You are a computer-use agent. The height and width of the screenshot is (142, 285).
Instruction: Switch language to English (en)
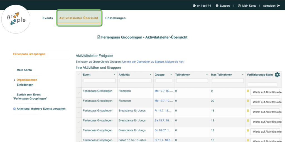pos(198,6)
